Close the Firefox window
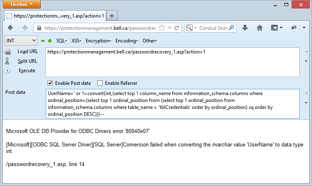The width and height of the screenshot is (312, 186). (x=301, y=4)
